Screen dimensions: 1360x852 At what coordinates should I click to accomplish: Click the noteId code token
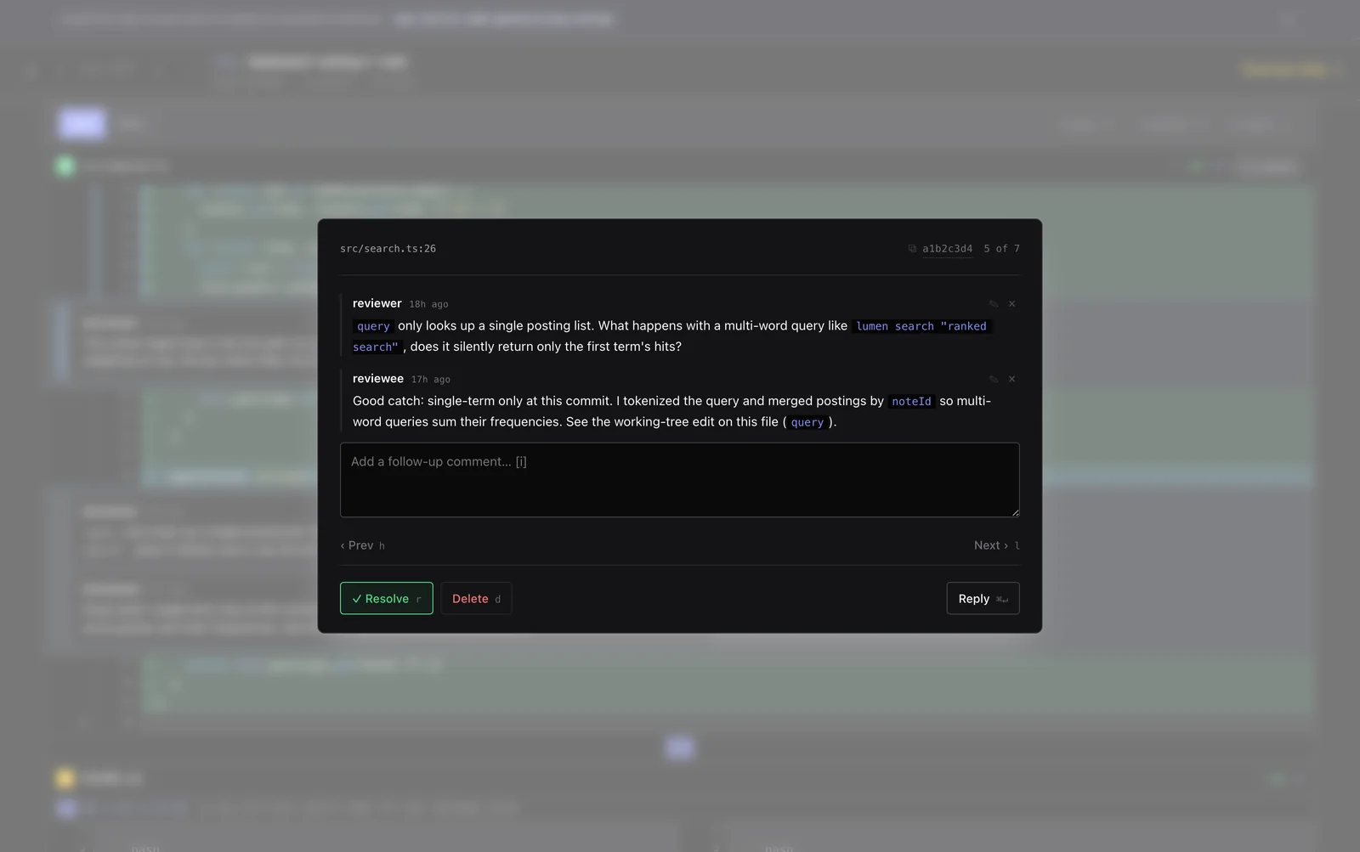coord(911,401)
